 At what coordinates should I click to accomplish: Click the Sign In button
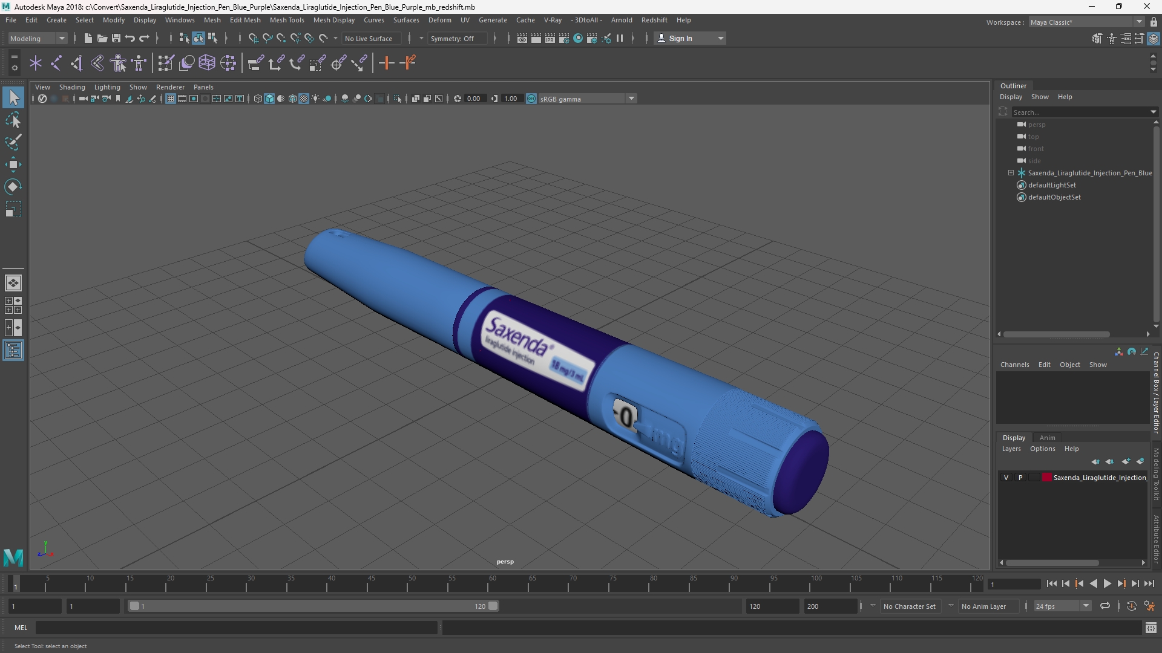coord(690,38)
